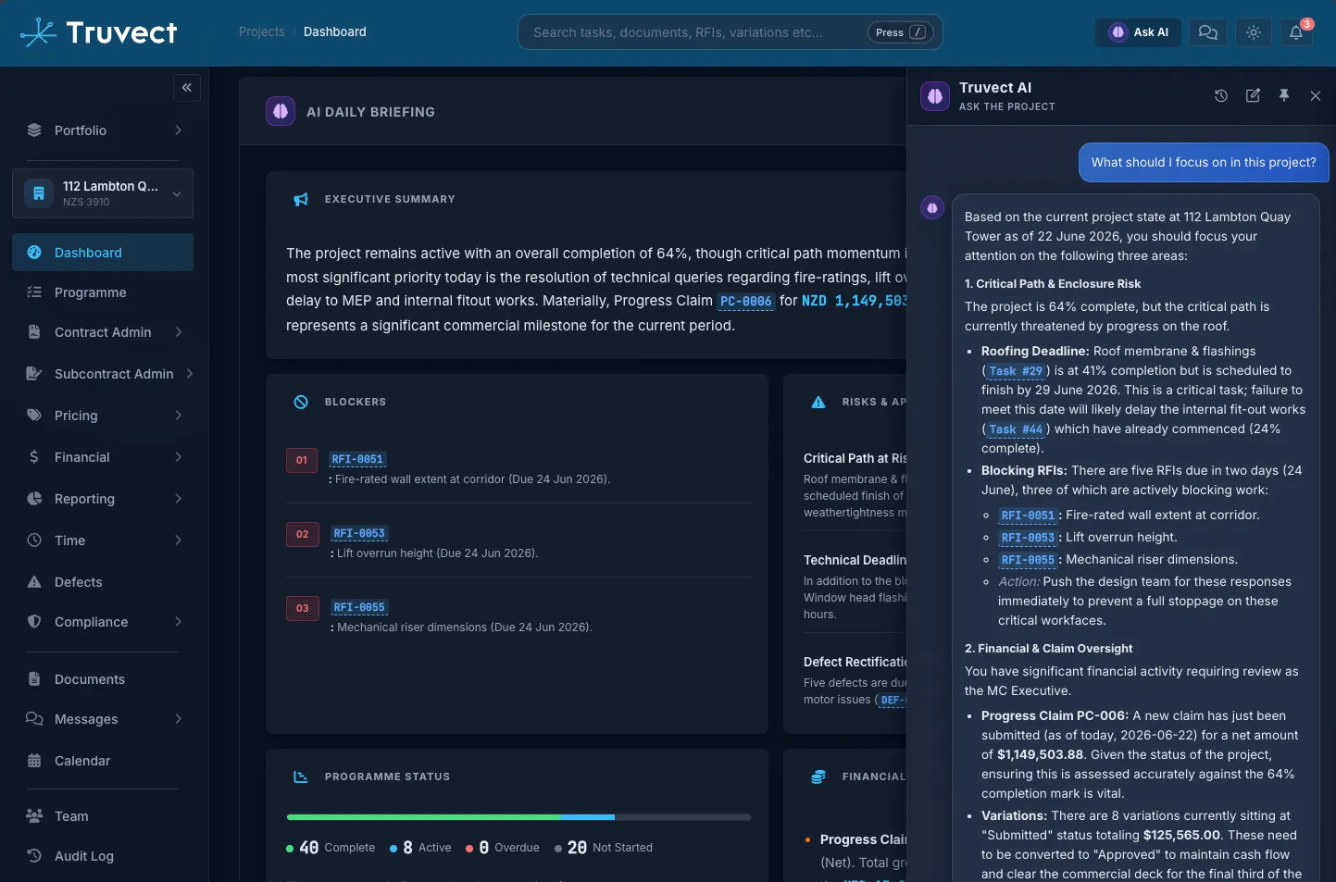Viewport: 1336px width, 882px height.
Task: Open Defects in the sidebar
Action: click(103, 582)
